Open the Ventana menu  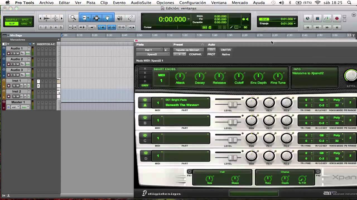coord(219,2)
